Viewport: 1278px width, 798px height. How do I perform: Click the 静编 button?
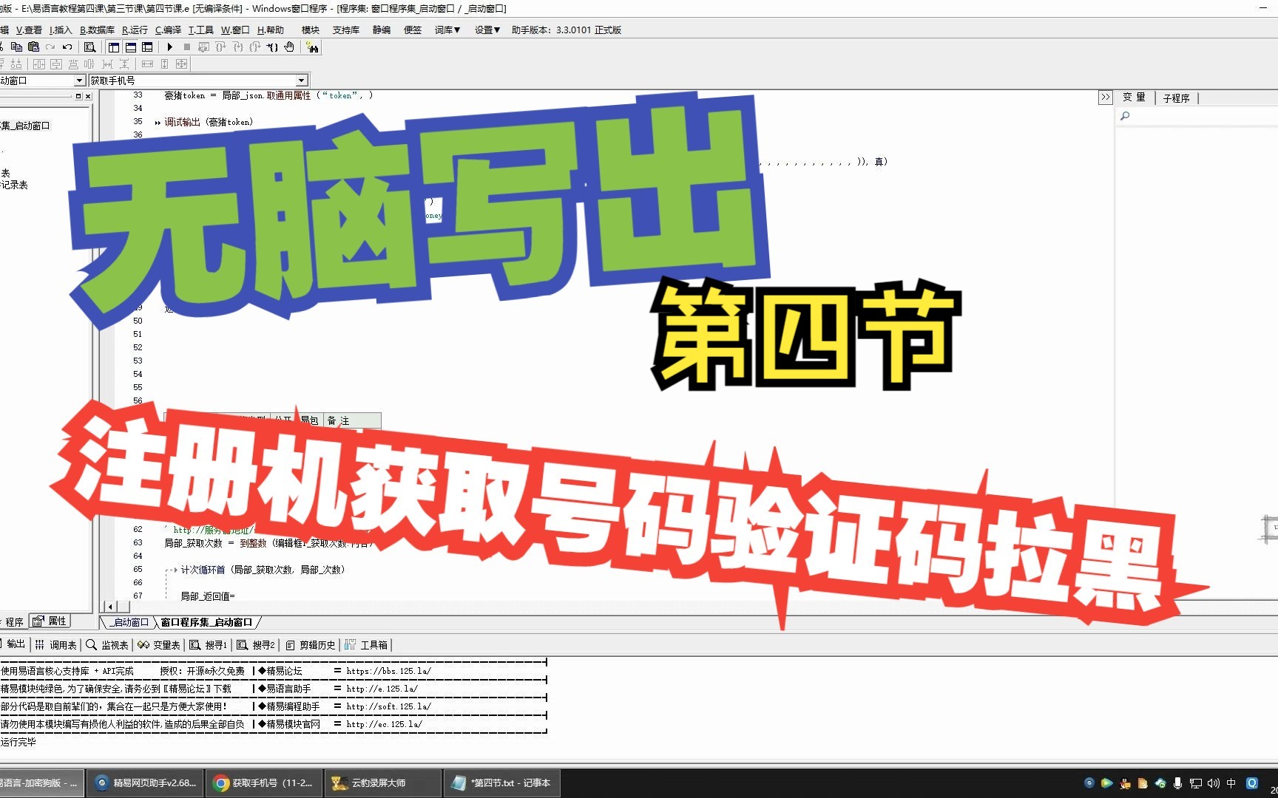click(382, 30)
